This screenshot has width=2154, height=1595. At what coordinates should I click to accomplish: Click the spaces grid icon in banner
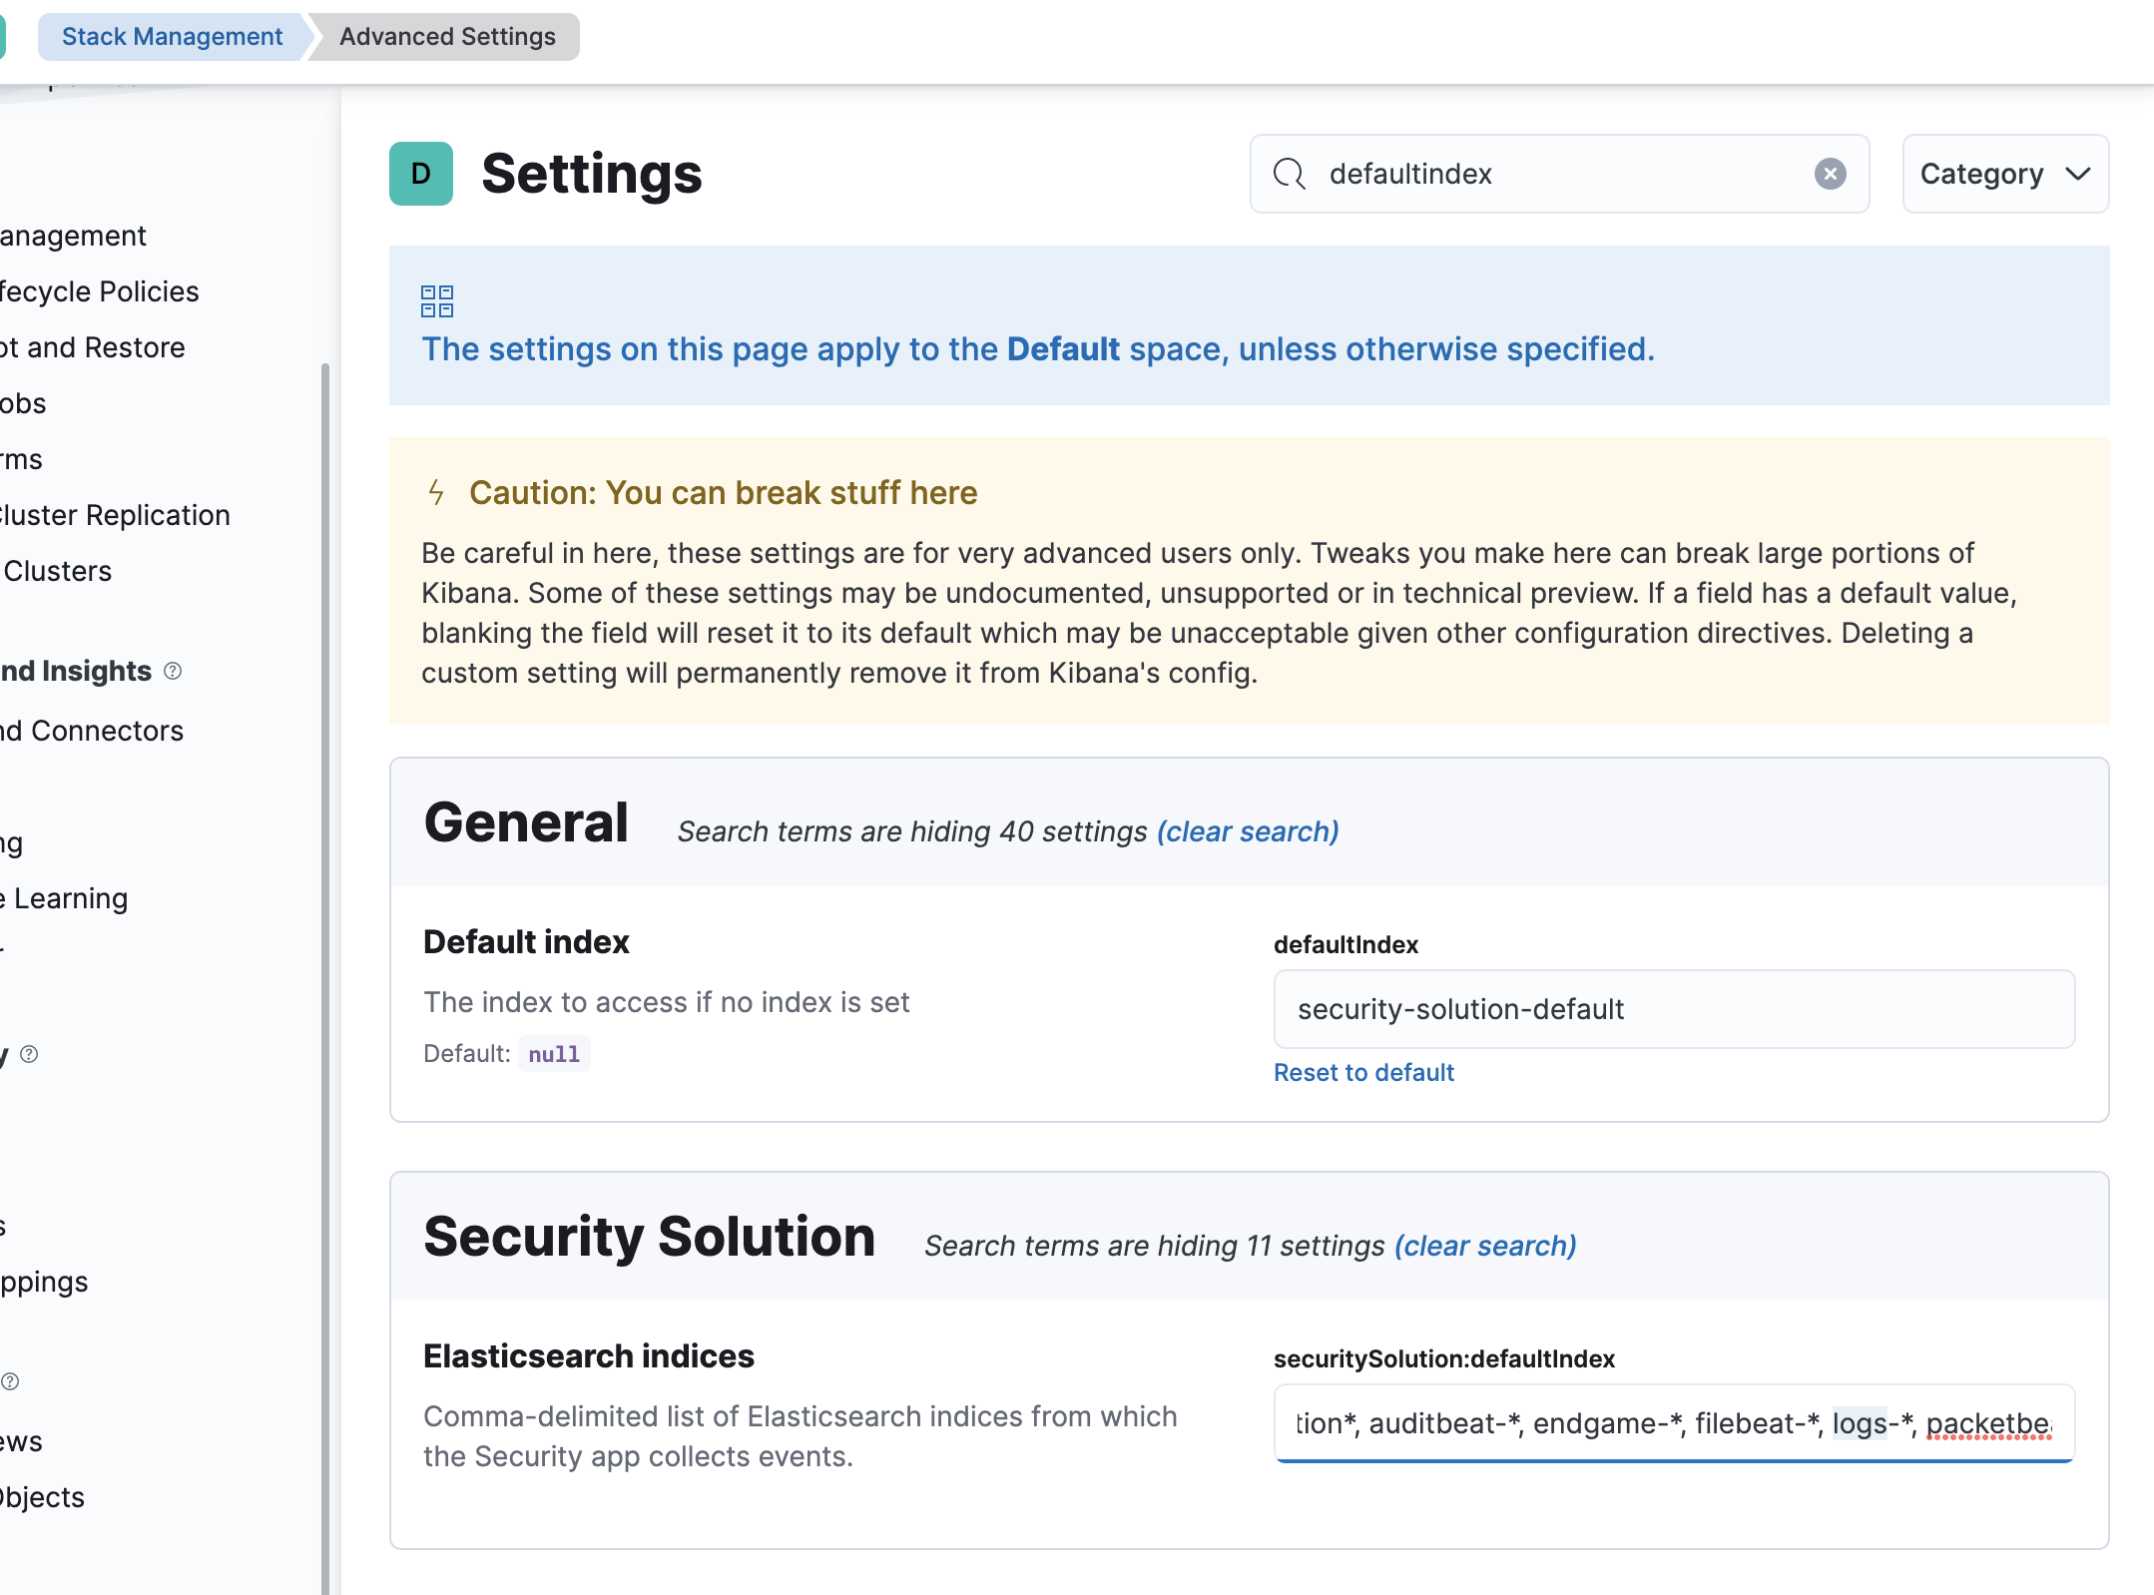[x=436, y=300]
